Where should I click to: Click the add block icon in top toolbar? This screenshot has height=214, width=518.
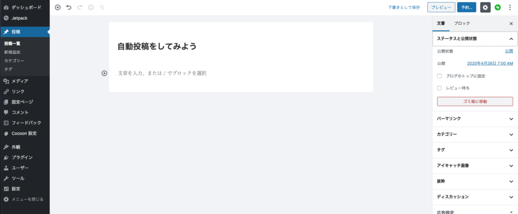pyautogui.click(x=58, y=8)
